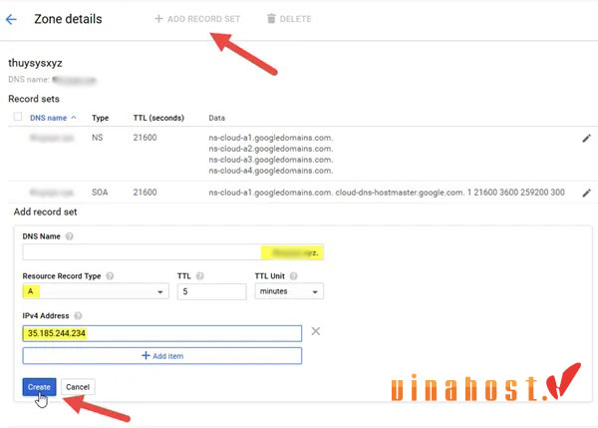The width and height of the screenshot is (598, 428).
Task: Open the TTL Unit minutes dropdown
Action: tap(288, 291)
